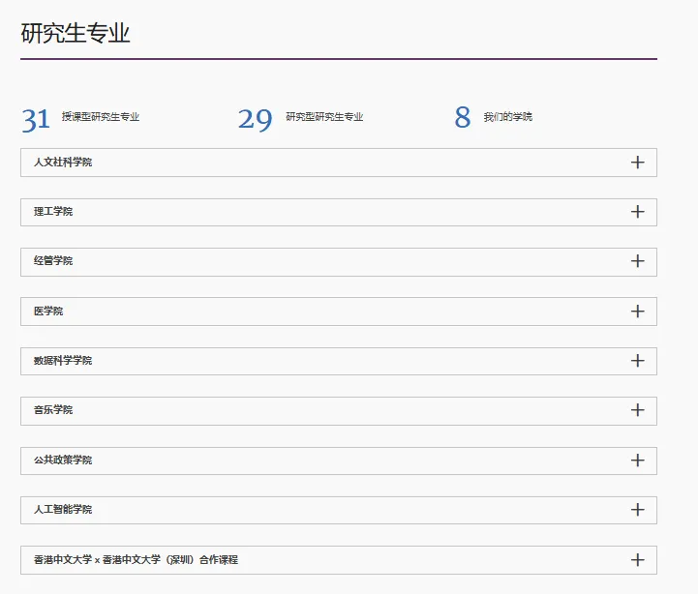Tap the plus icon beside 公共政策学院
The height and width of the screenshot is (594, 698).
point(637,460)
